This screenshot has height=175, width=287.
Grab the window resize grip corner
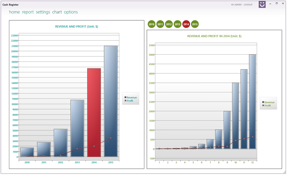click(x=284, y=172)
